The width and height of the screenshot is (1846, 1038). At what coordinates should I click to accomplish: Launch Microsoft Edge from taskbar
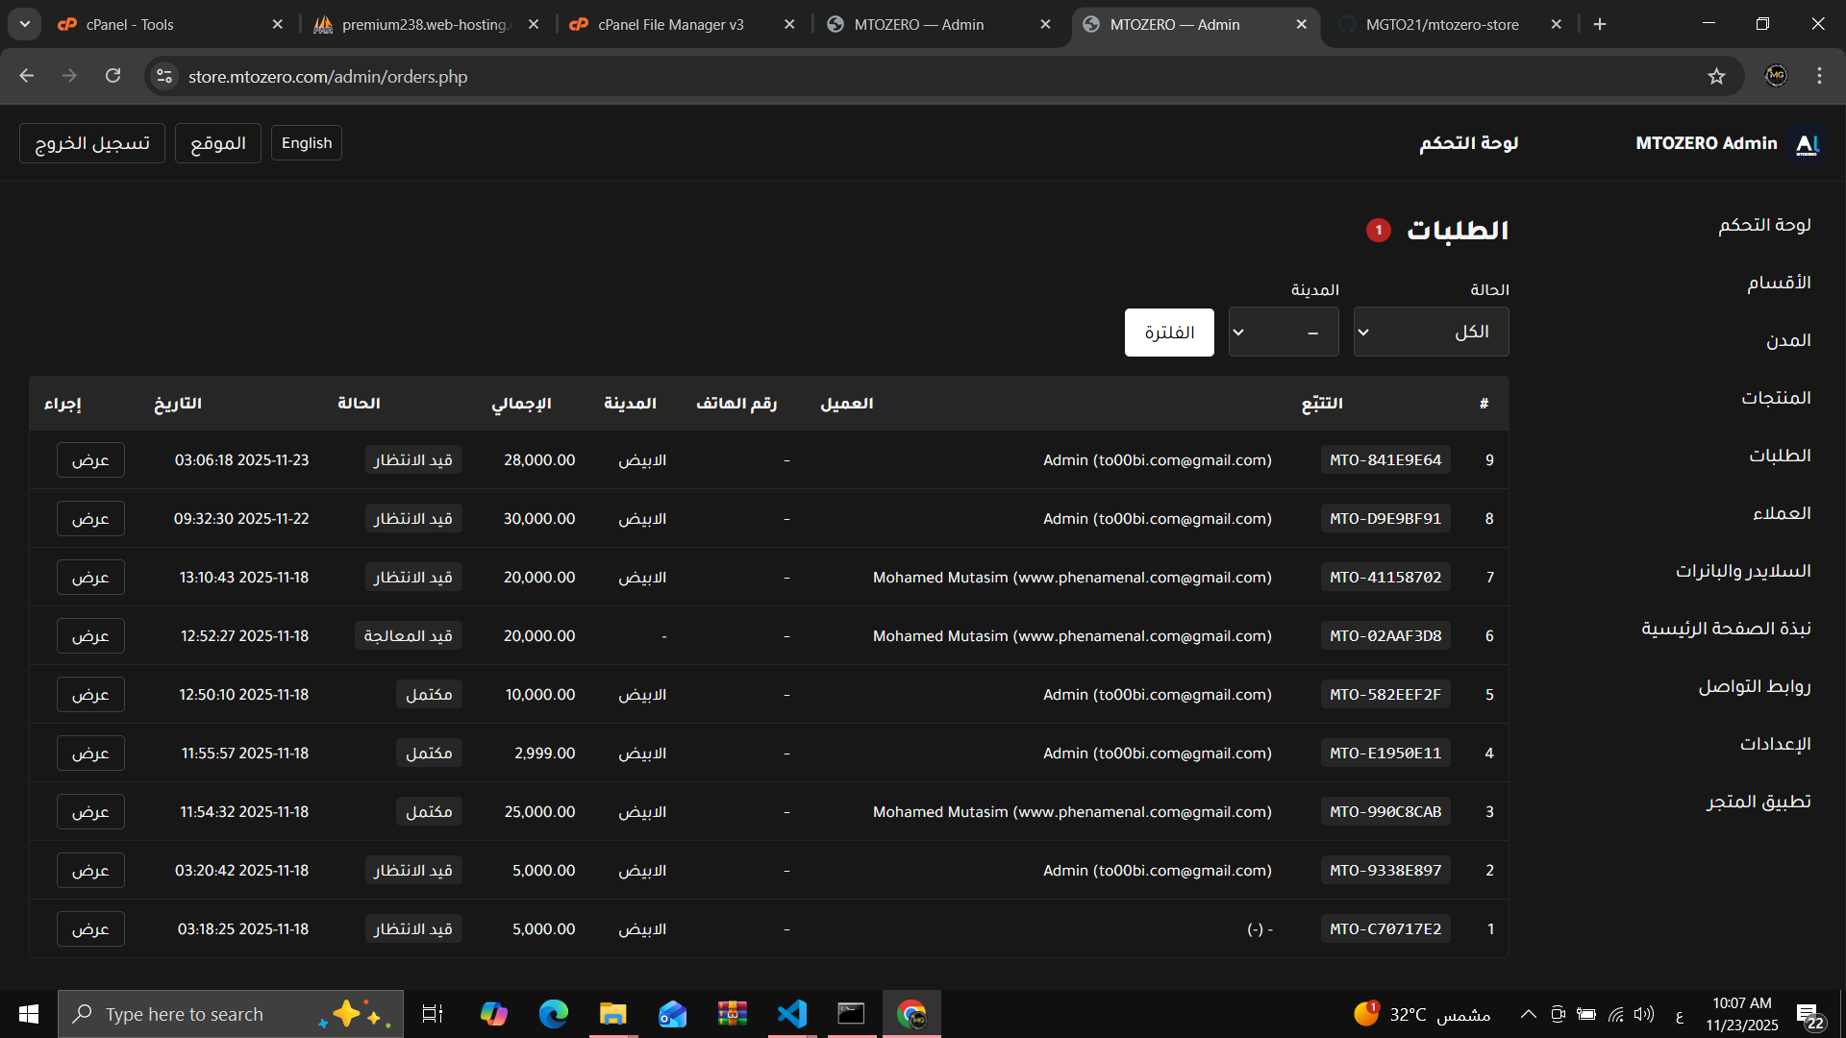pos(553,1014)
